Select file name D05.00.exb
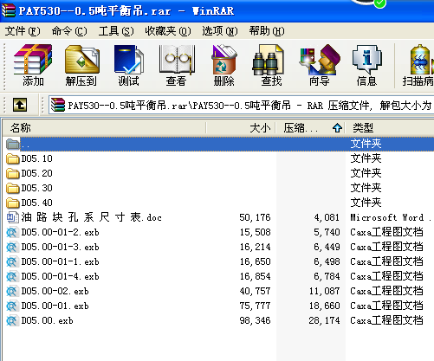Viewport: 434px width, 361px height. tap(47, 320)
